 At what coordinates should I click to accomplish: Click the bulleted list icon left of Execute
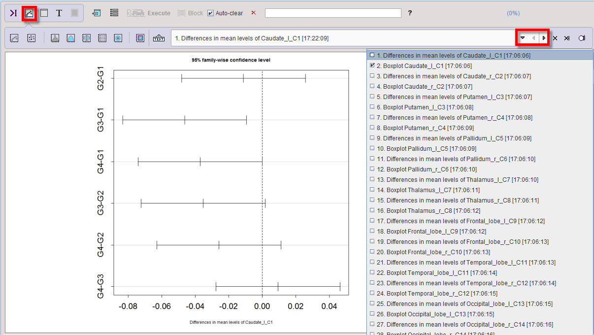[114, 13]
